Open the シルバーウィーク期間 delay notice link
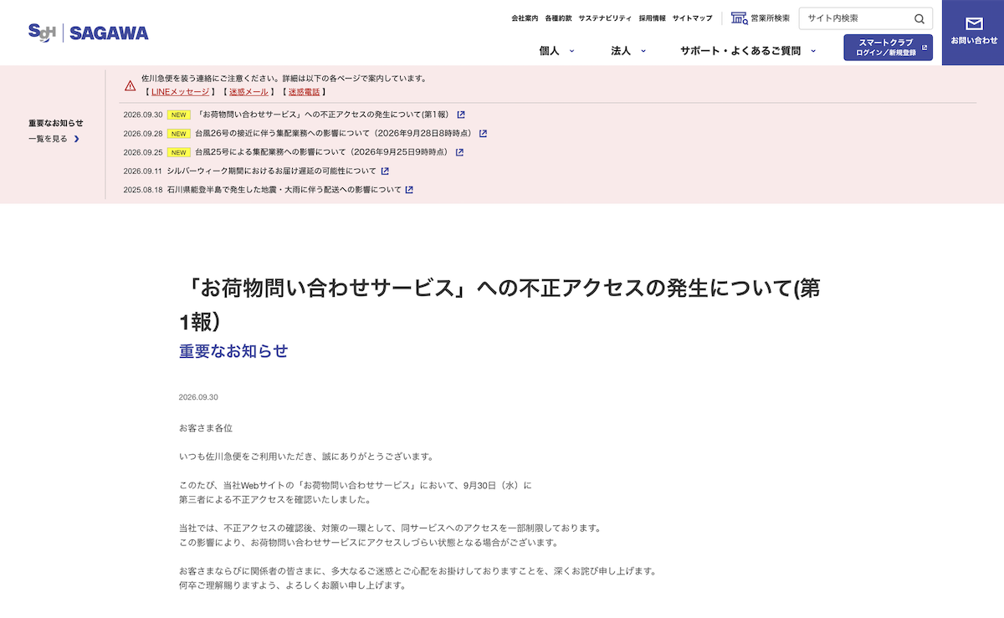 click(271, 171)
